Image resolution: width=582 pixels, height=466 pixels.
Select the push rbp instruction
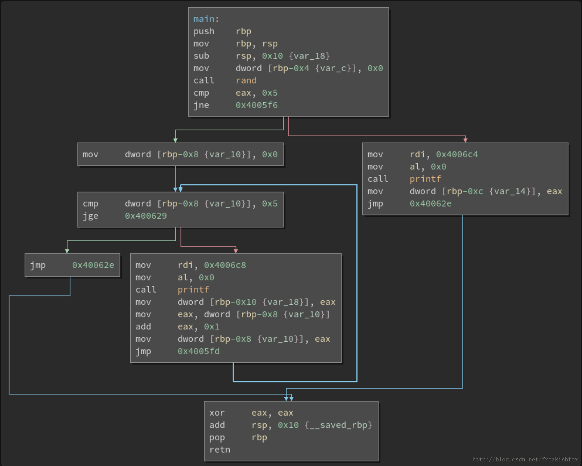pos(222,31)
